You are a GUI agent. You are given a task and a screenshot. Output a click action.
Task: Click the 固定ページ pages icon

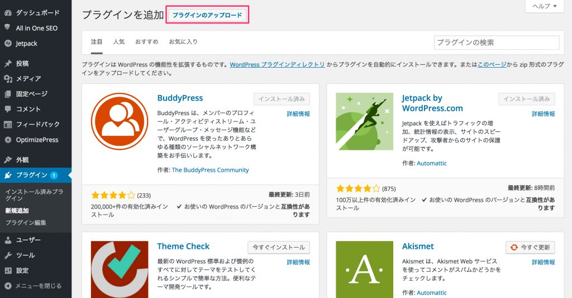click(8, 94)
